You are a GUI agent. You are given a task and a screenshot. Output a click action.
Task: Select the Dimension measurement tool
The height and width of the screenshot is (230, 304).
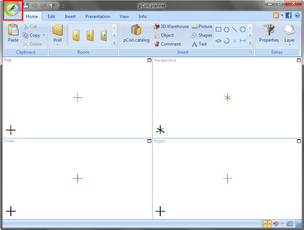243,41
